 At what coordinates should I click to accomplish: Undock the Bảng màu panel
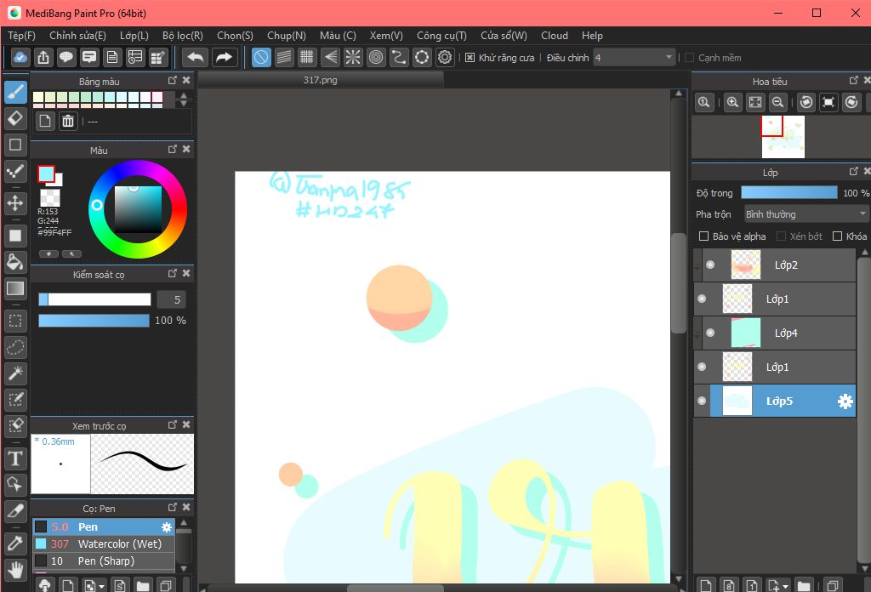(173, 81)
